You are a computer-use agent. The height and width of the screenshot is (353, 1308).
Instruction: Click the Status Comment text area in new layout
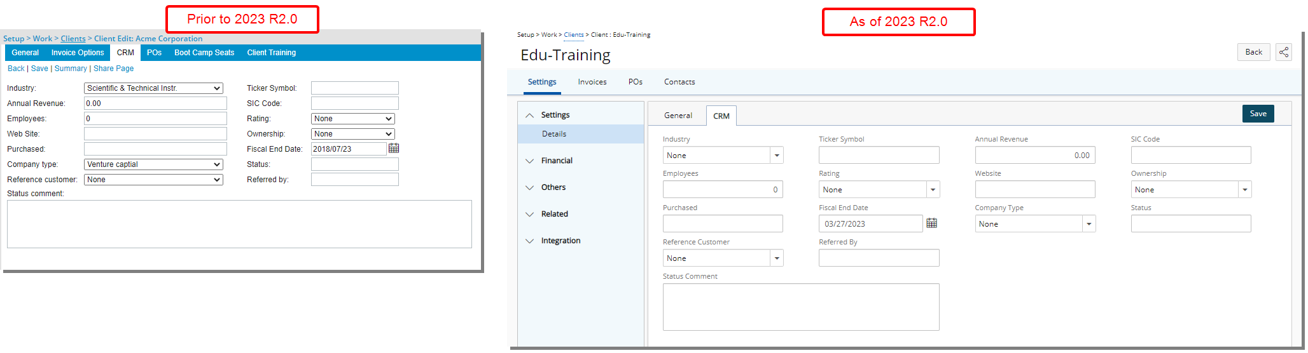pos(801,307)
